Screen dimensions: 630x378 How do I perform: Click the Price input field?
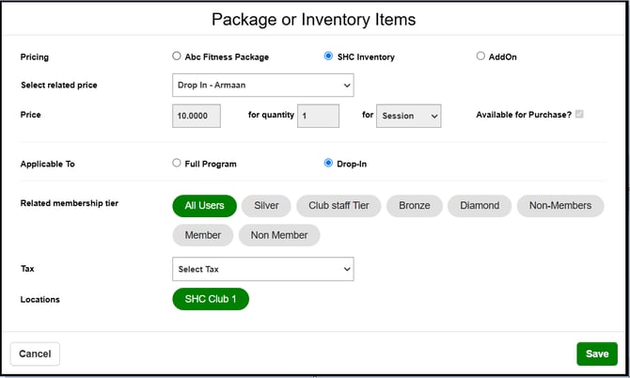click(197, 116)
